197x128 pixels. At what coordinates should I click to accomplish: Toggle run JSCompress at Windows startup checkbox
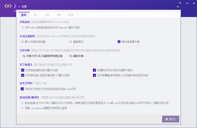point(23,27)
